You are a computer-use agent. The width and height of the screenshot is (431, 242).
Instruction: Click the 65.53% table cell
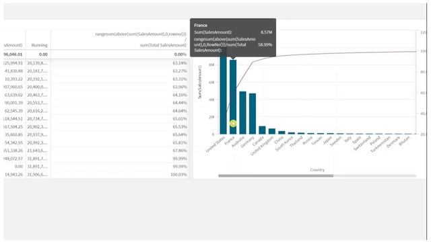coord(180,127)
